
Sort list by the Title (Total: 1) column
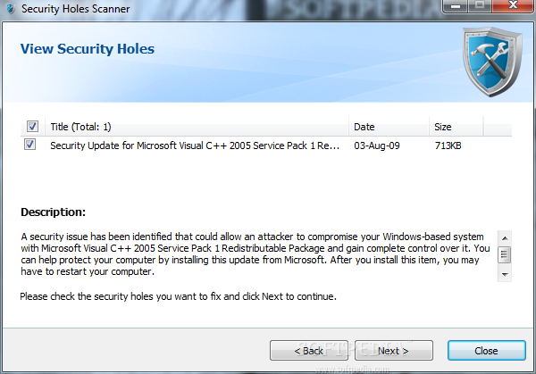click(197, 127)
